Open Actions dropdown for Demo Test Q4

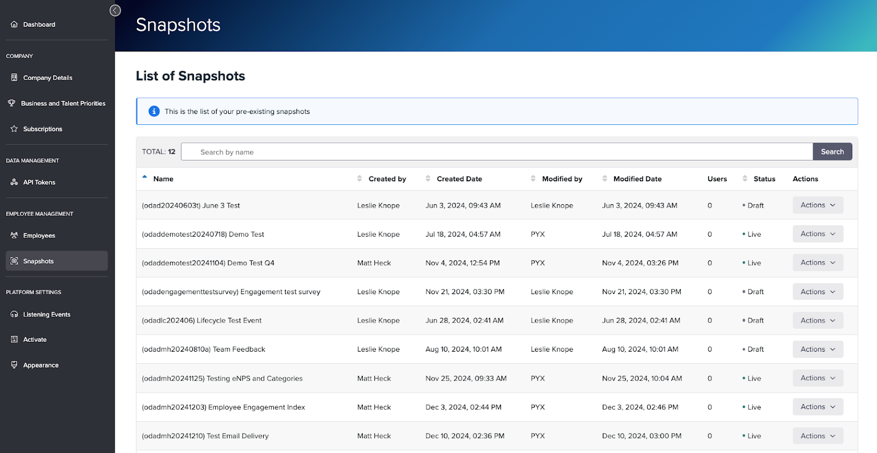click(818, 262)
